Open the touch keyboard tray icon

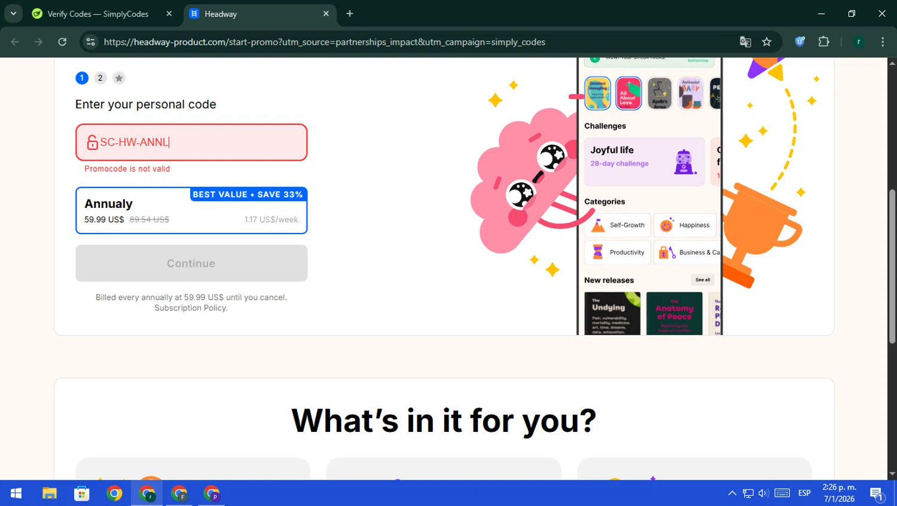(782, 493)
